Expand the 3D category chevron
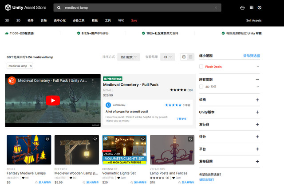Image resolution: width=284 pixels, height=190 pixels. (258, 87)
